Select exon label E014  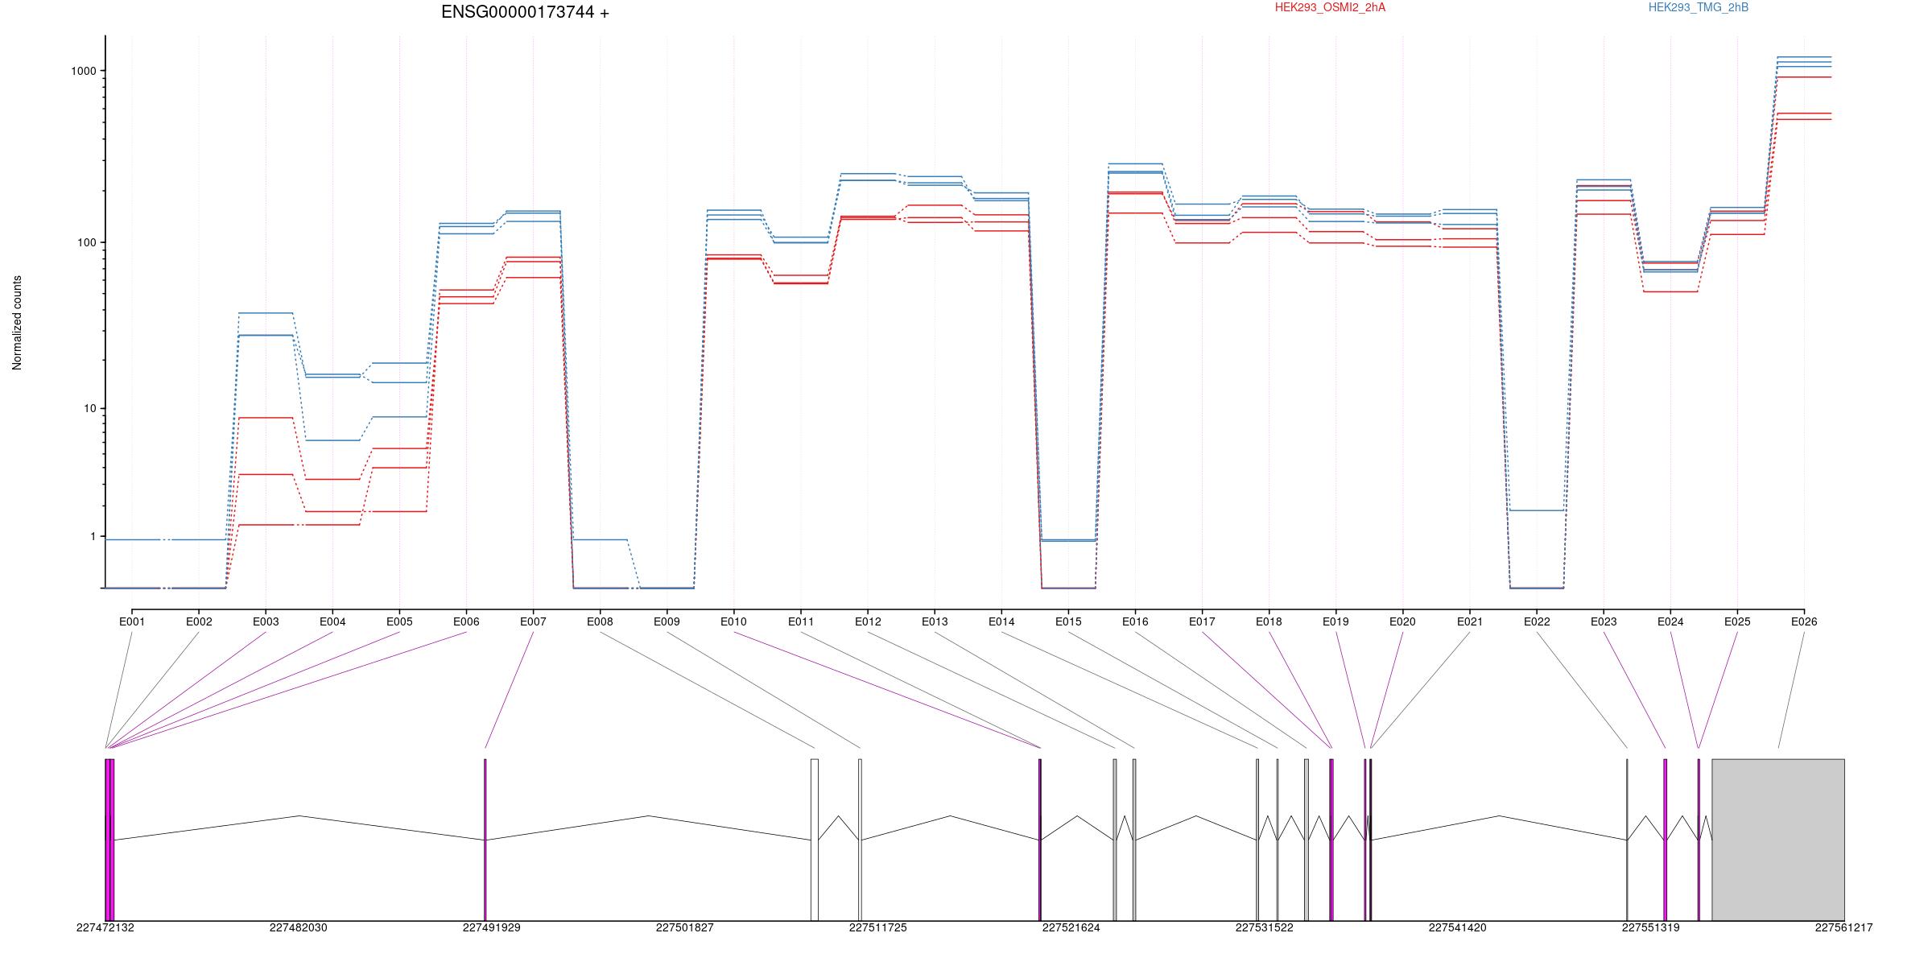pyautogui.click(x=1001, y=621)
